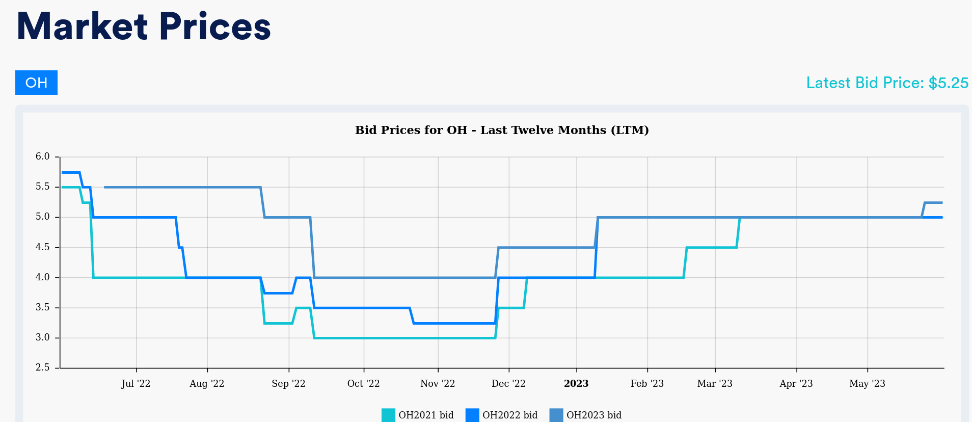Click the 4.0 y-axis value
This screenshot has height=422, width=972.
click(43, 277)
